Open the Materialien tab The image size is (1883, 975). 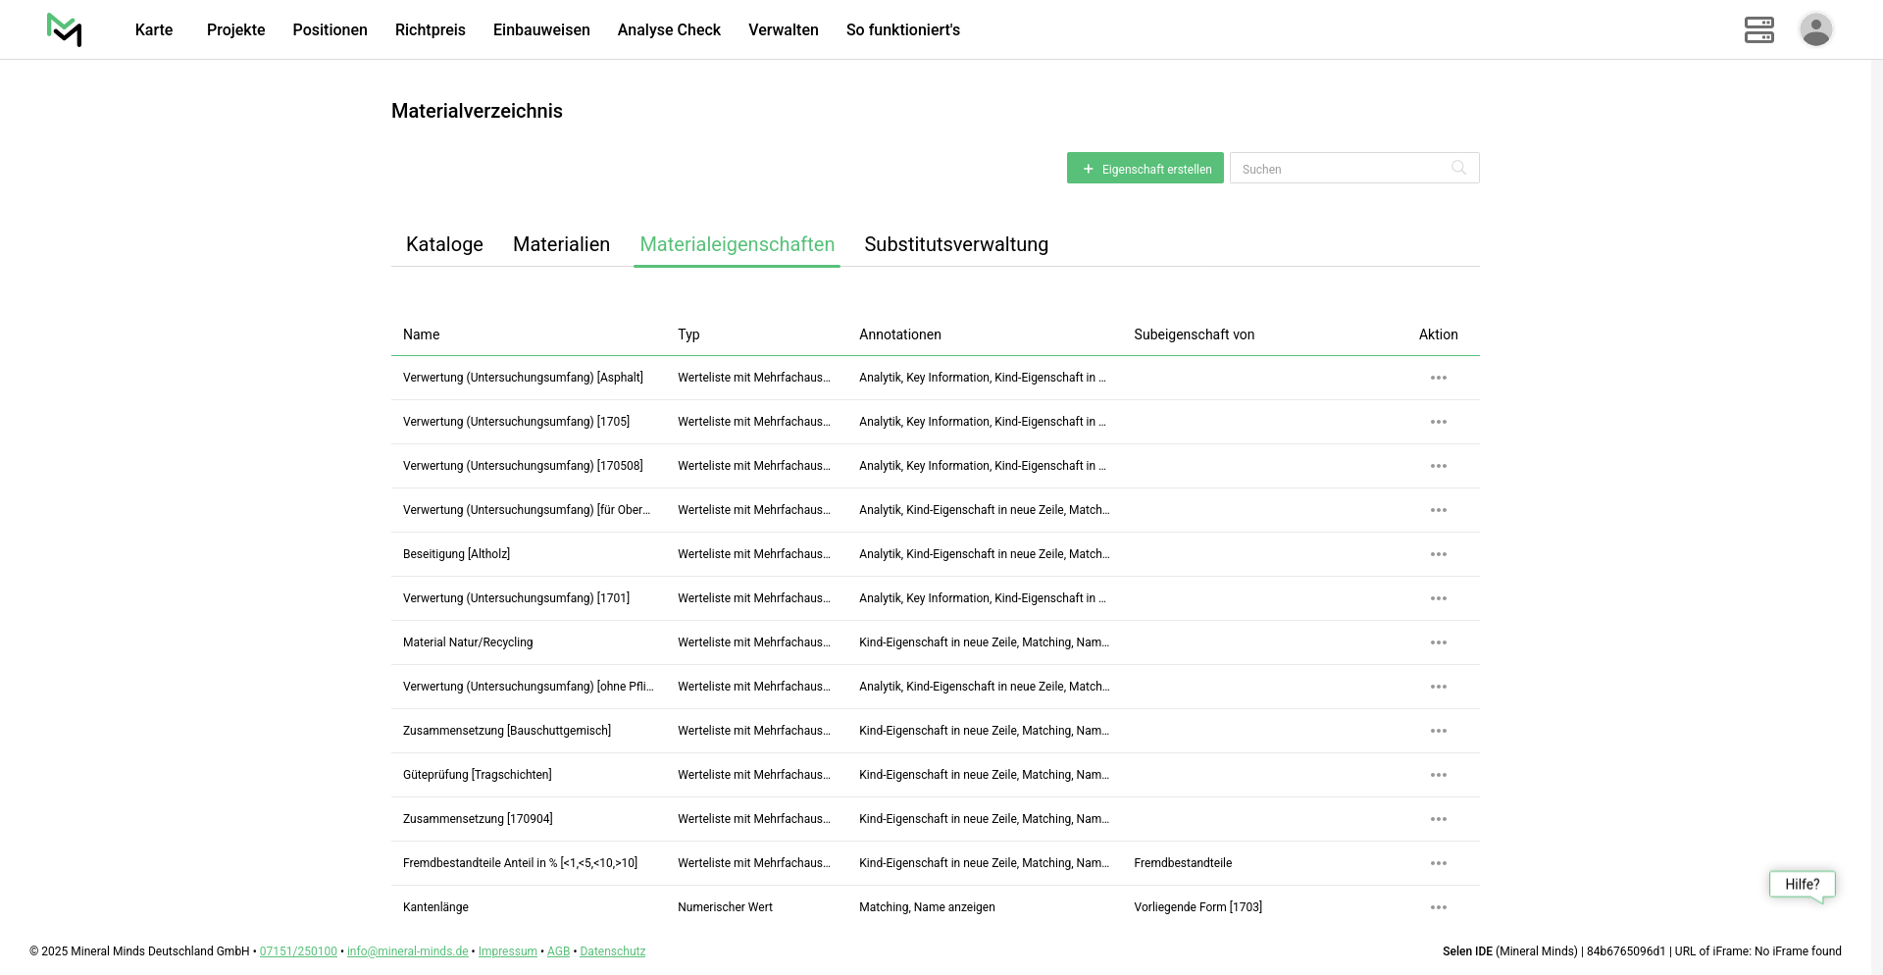[x=561, y=244]
